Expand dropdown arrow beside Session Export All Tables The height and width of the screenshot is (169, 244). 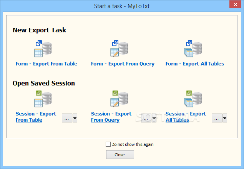tap(224, 119)
